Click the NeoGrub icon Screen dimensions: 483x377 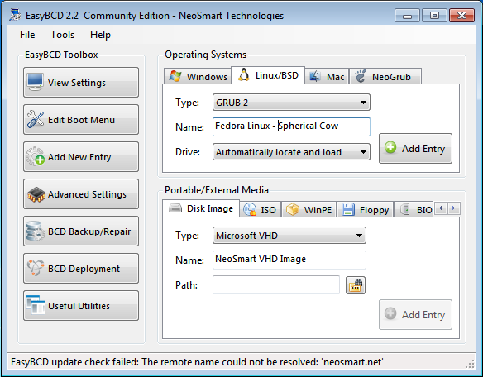[x=360, y=76]
